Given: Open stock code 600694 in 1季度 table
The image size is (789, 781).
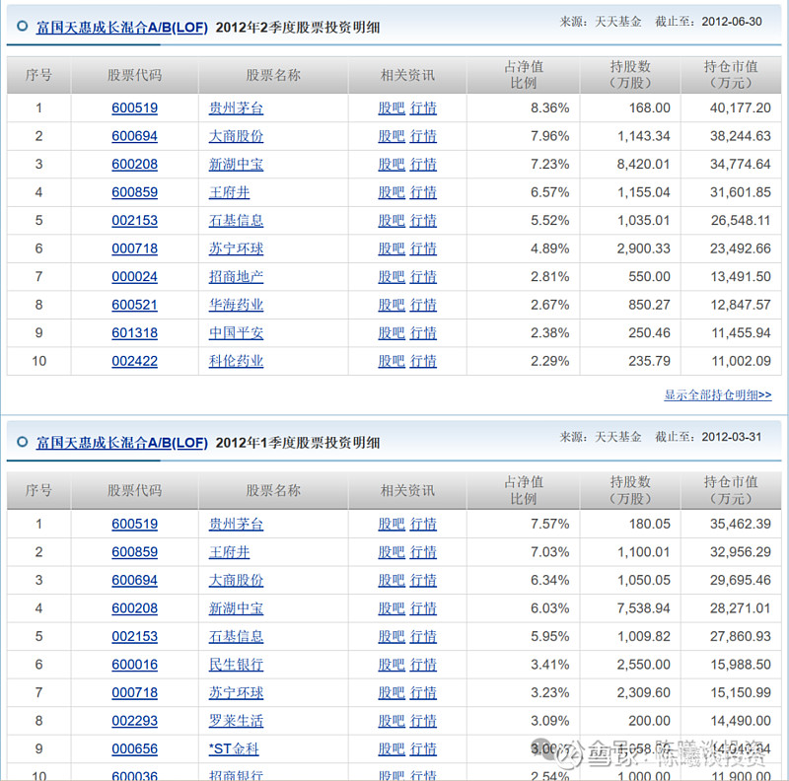Looking at the screenshot, I should [x=134, y=581].
